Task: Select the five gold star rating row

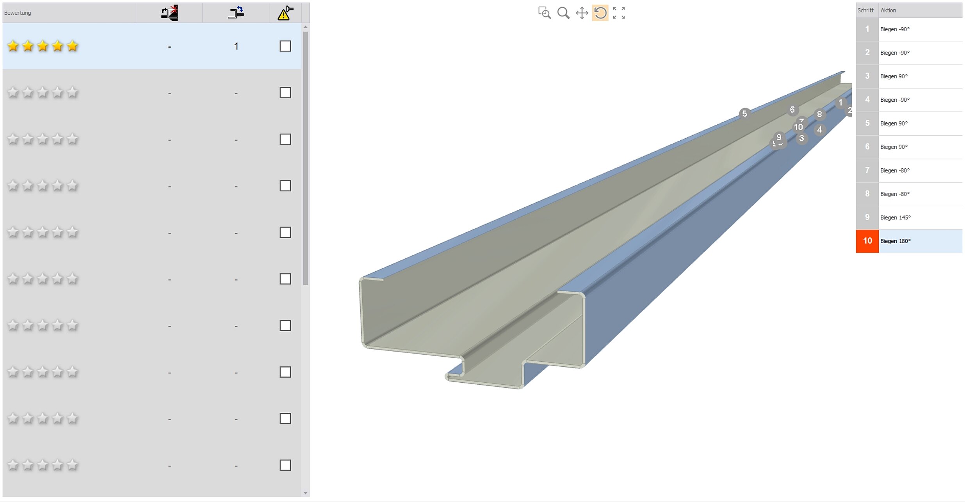Action: (43, 46)
